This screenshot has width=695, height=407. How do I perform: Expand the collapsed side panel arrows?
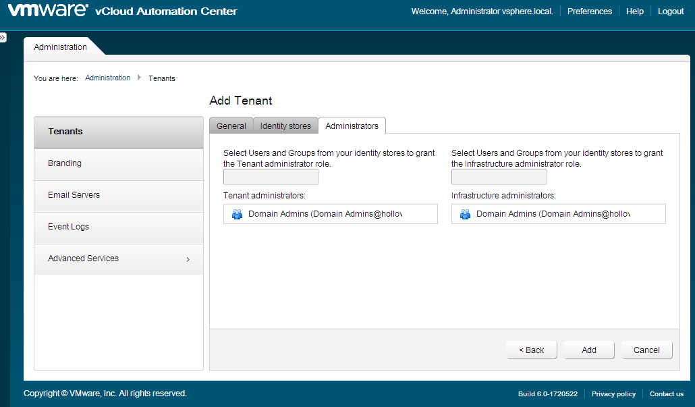click(3, 38)
